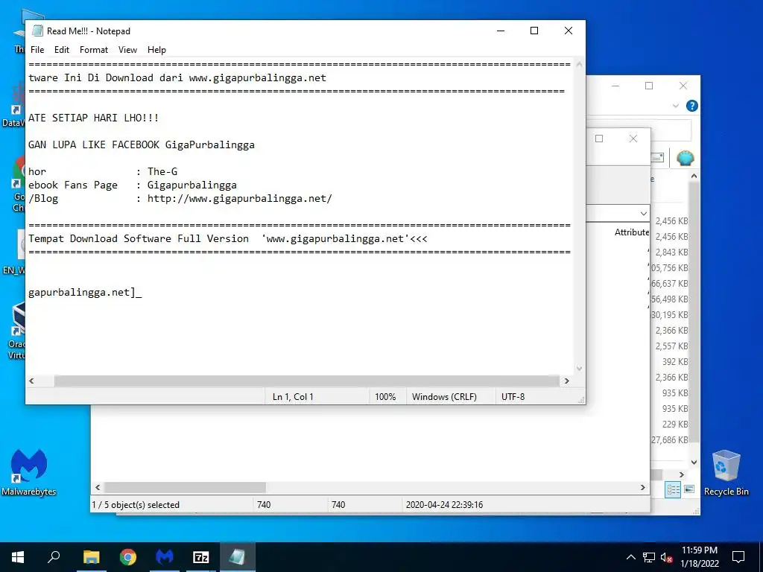Click text 'http://www.gigapurbalingga.net/' in Notepad
The width and height of the screenshot is (763, 572).
[x=239, y=198]
